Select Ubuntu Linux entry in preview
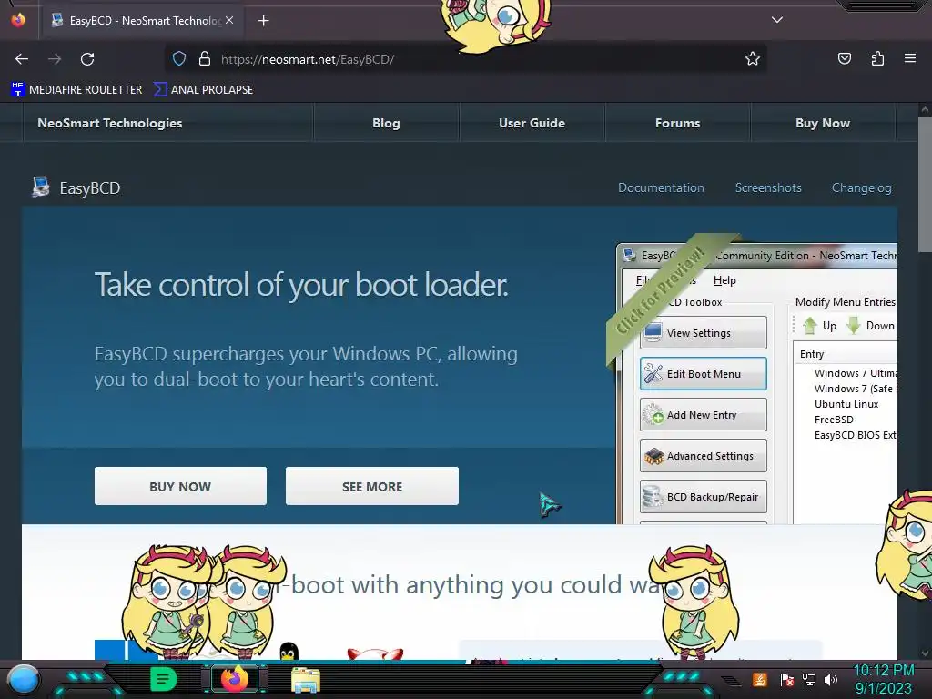Image resolution: width=932 pixels, height=699 pixels. [x=846, y=404]
